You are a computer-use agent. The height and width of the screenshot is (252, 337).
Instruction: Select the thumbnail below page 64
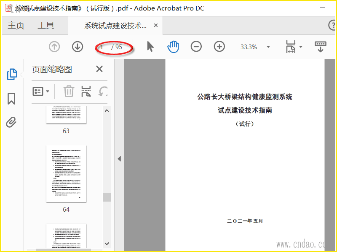pos(67,236)
